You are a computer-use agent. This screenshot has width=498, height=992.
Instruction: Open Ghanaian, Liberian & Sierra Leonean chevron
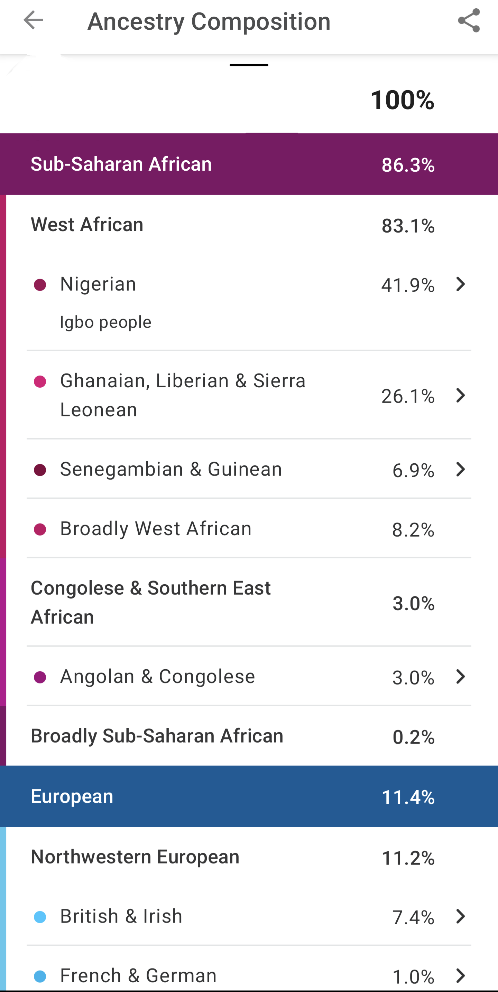460,396
